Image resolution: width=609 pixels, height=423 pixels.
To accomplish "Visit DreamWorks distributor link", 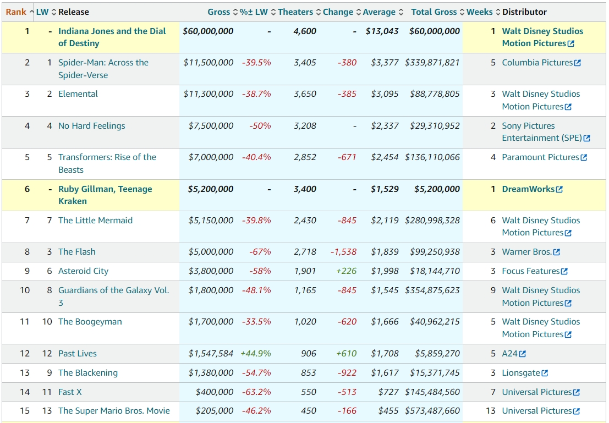I will pos(528,189).
